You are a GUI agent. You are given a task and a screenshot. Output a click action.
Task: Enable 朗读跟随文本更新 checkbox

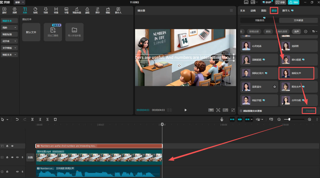click(x=241, y=111)
